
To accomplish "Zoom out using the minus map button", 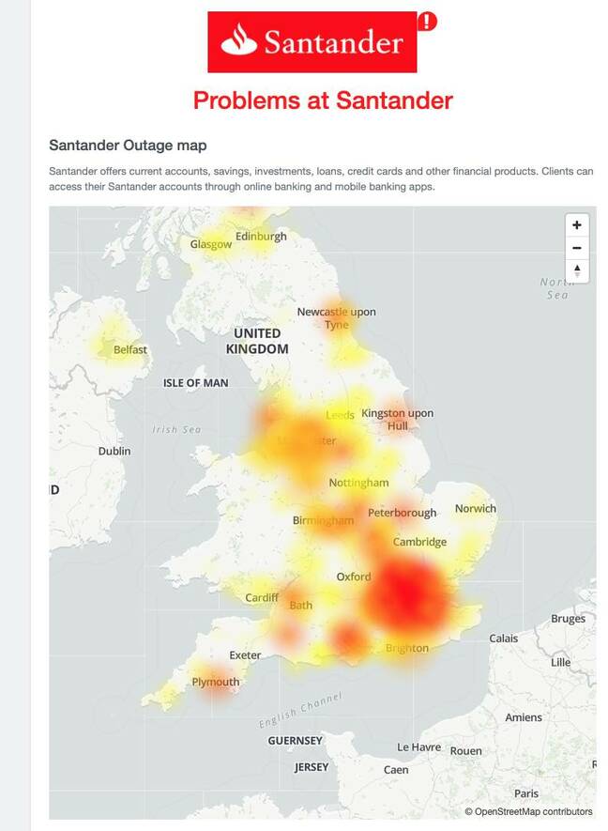I will pos(577,248).
